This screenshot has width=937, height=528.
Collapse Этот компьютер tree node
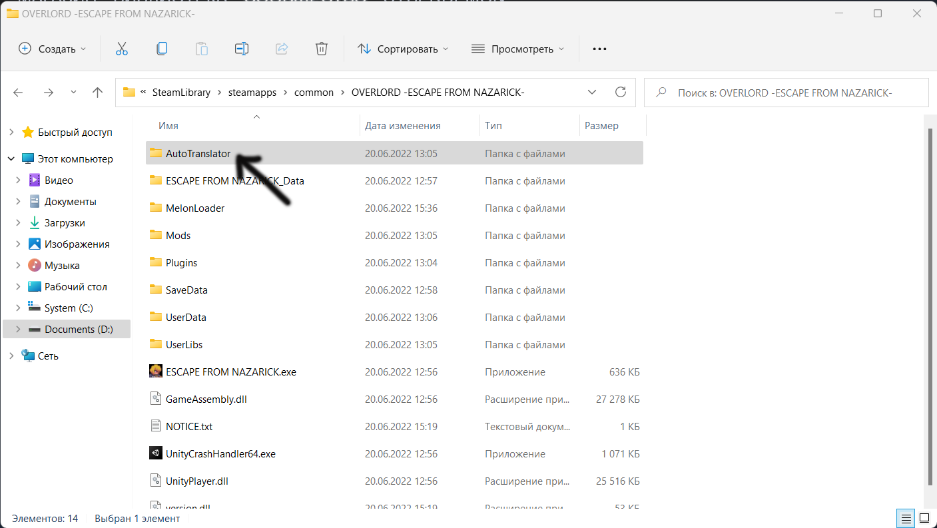[11, 159]
